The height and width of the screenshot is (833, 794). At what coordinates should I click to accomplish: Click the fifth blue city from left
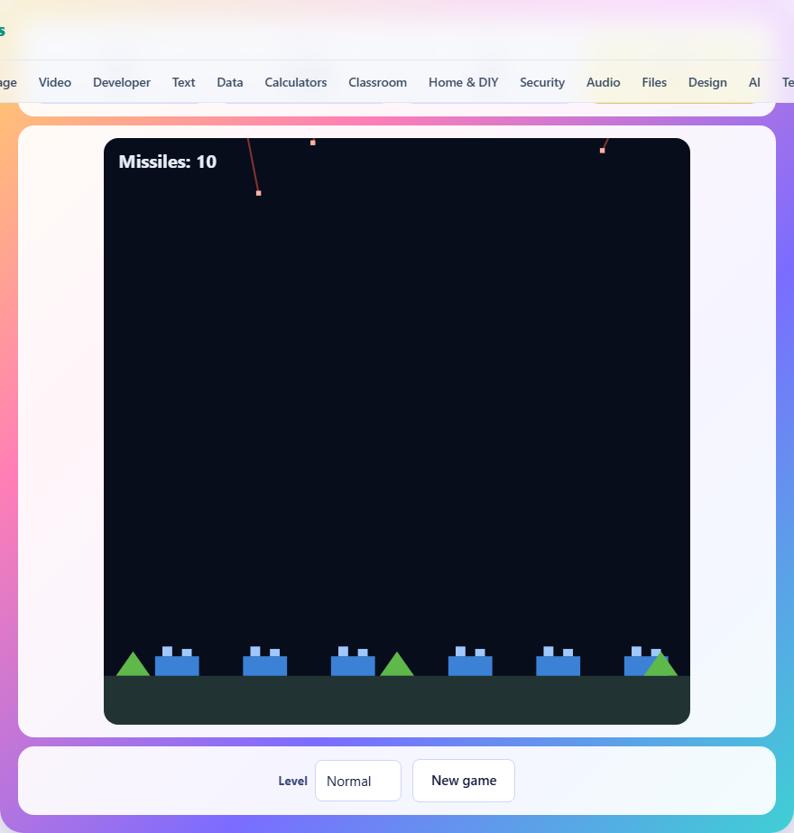(x=559, y=662)
